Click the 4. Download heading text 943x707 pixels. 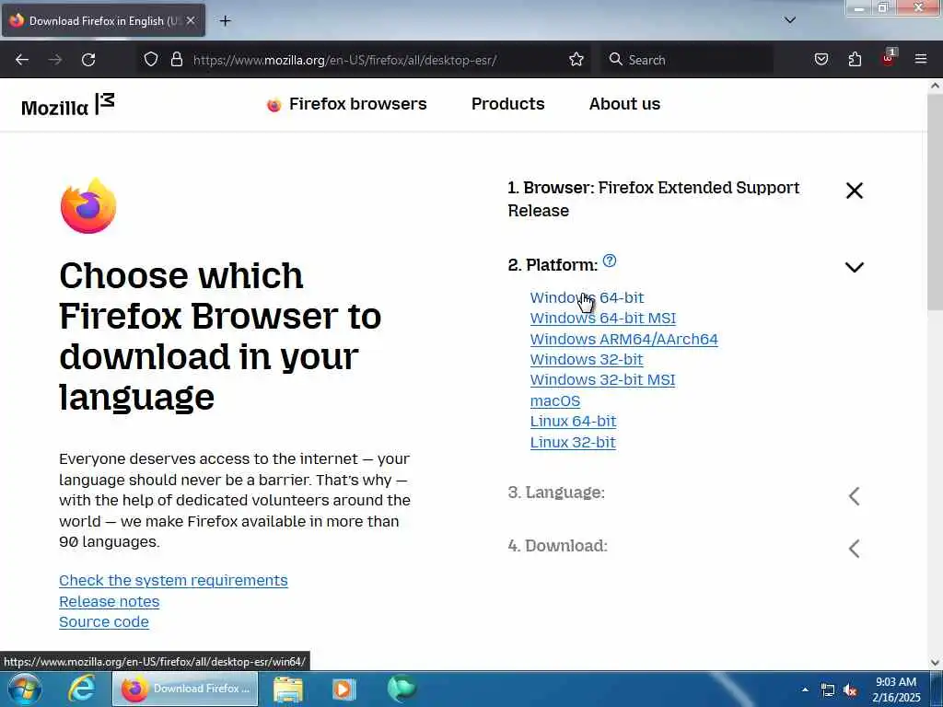point(557,546)
